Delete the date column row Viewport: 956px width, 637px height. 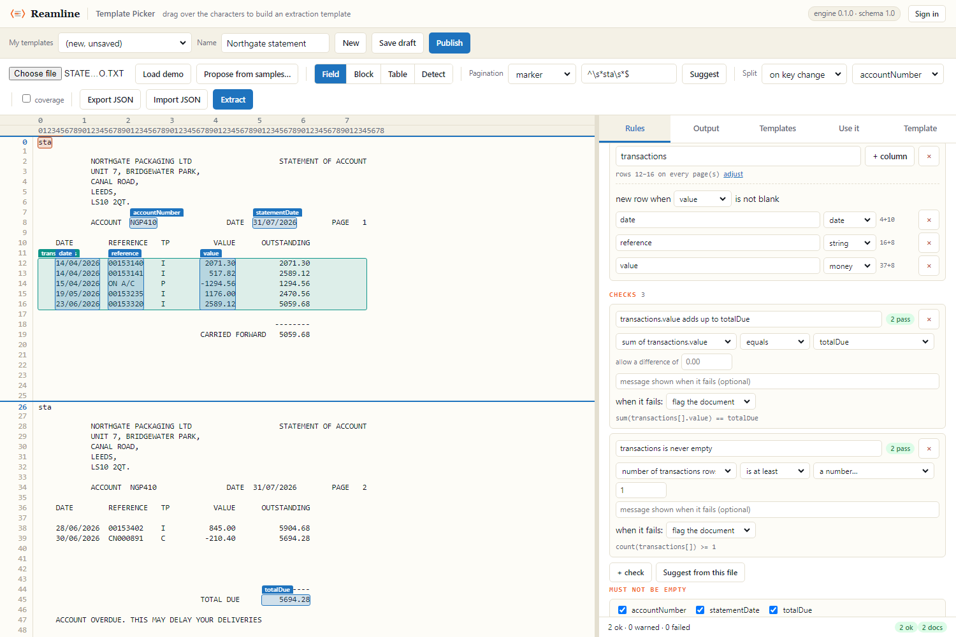coord(929,220)
